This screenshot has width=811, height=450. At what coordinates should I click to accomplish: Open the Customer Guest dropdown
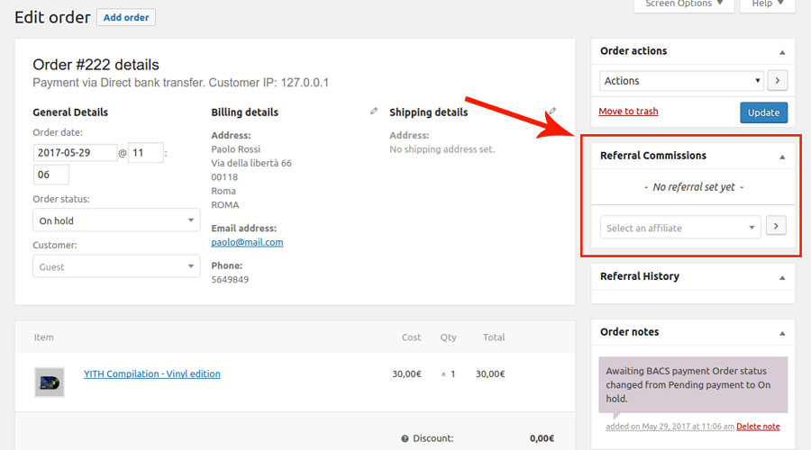(115, 266)
